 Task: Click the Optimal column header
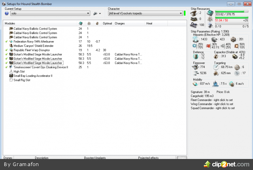click(108, 23)
